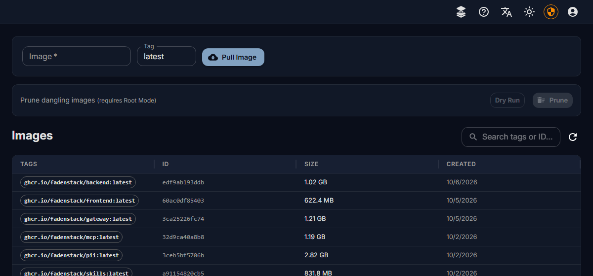Click the 1.21 GB size cell
The width and height of the screenshot is (593, 276).
click(x=315, y=219)
